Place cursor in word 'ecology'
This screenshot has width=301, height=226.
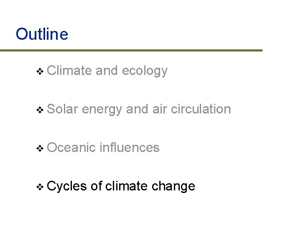pyautogui.click(x=145, y=71)
